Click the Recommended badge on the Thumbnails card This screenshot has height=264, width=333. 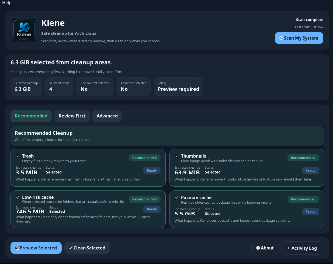coord(303,158)
